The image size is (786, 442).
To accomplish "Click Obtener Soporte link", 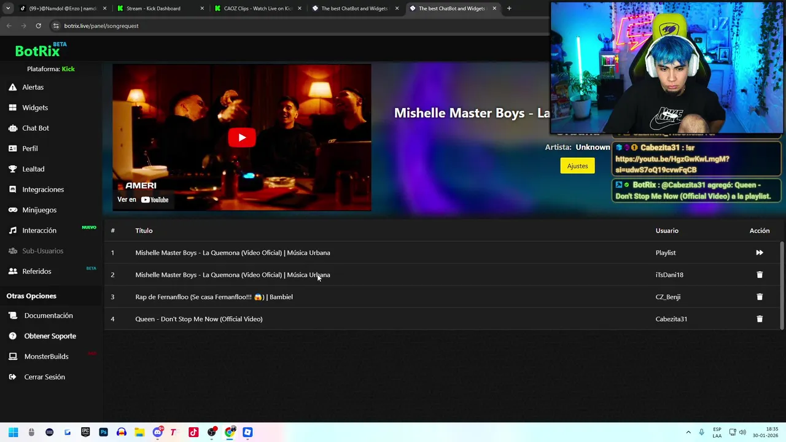I will pos(50,336).
